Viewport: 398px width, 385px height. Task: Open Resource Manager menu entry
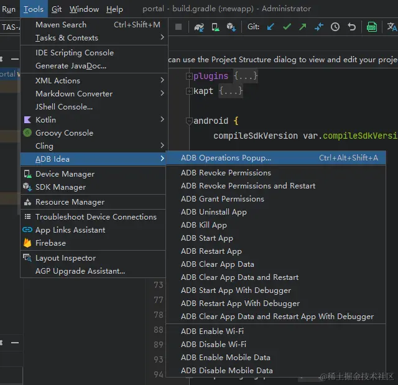click(x=93, y=202)
